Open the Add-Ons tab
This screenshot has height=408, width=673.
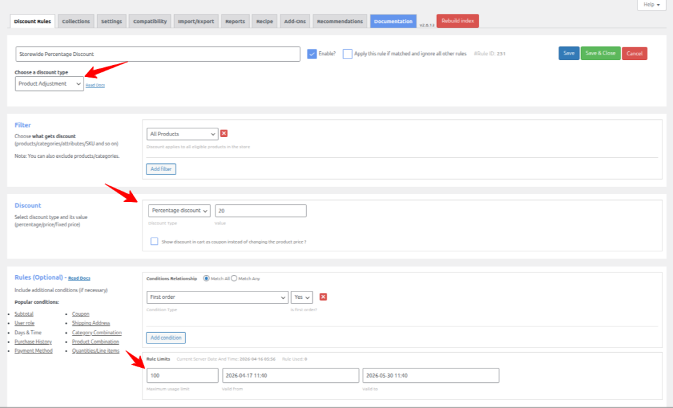(x=294, y=20)
